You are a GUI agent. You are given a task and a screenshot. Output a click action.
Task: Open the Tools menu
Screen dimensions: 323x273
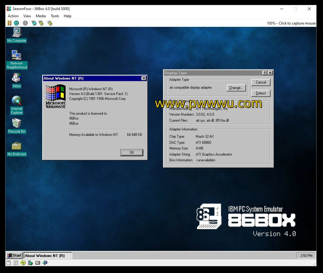(55, 16)
